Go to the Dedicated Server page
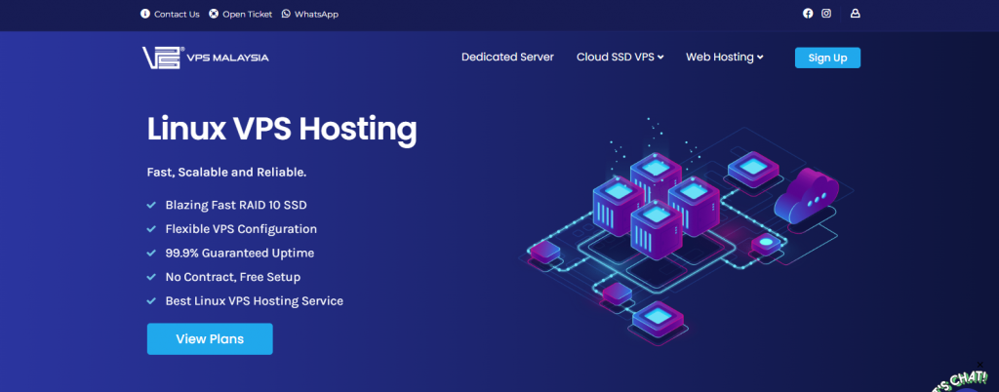Image resolution: width=999 pixels, height=392 pixels. click(x=507, y=58)
